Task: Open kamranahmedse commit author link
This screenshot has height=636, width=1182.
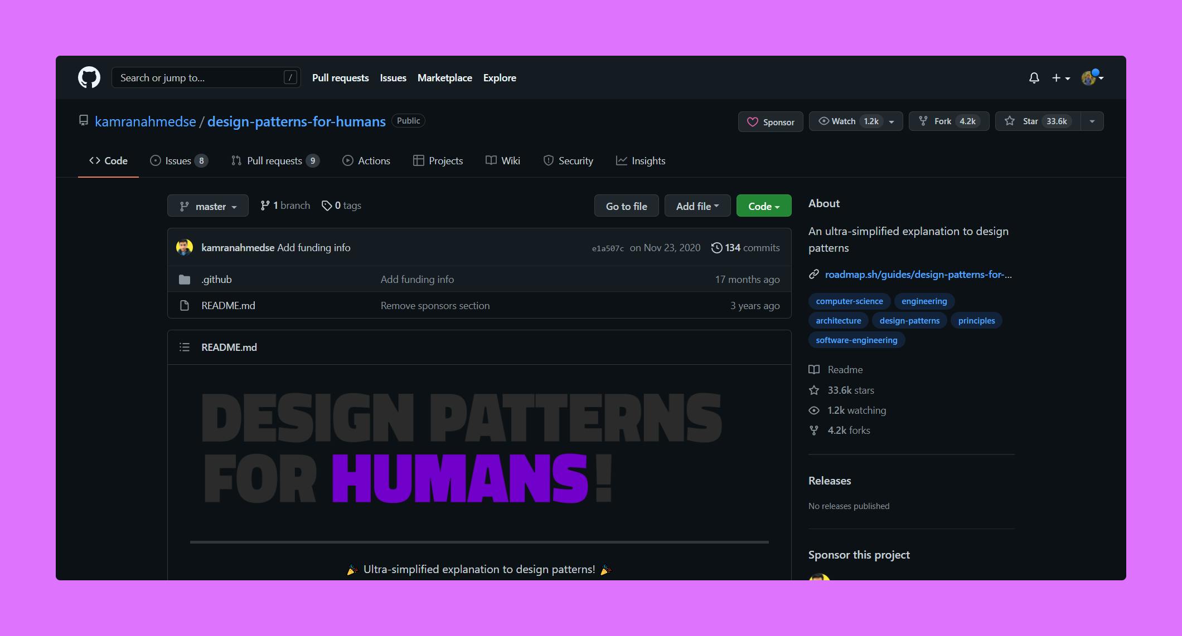Action: [x=238, y=248]
